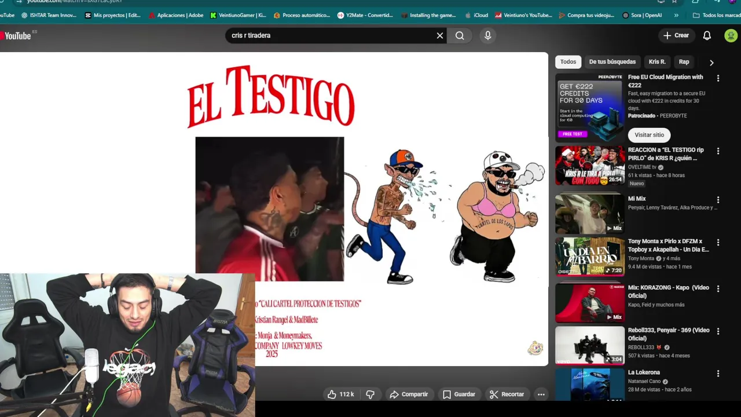Clear the search box with the X icon
The height and width of the screenshot is (417, 741).
[x=440, y=36]
